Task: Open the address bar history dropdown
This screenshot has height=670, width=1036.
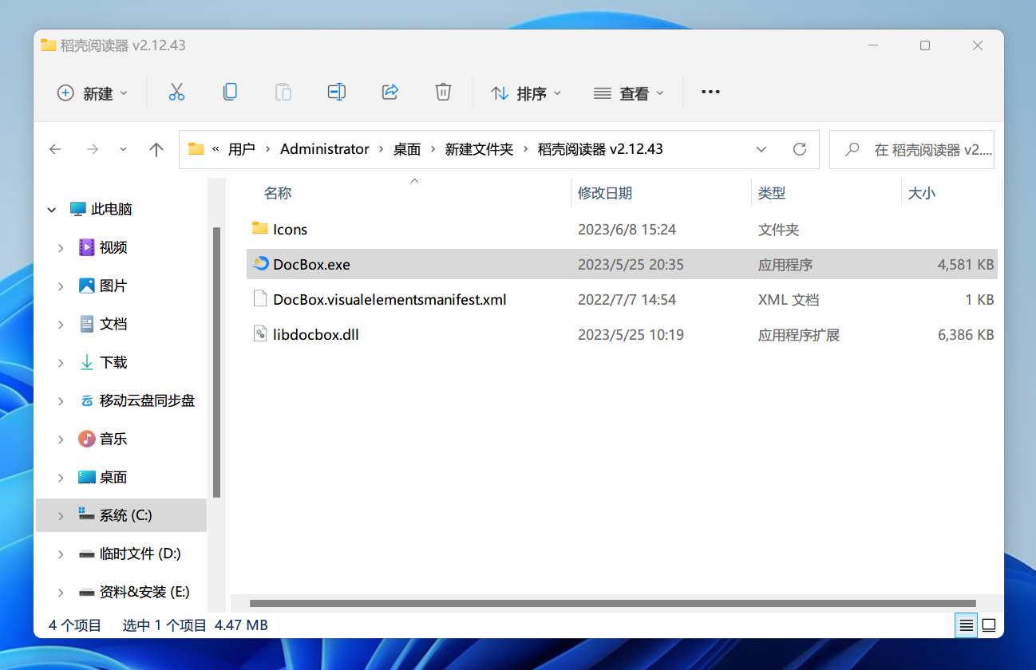Action: point(761,149)
